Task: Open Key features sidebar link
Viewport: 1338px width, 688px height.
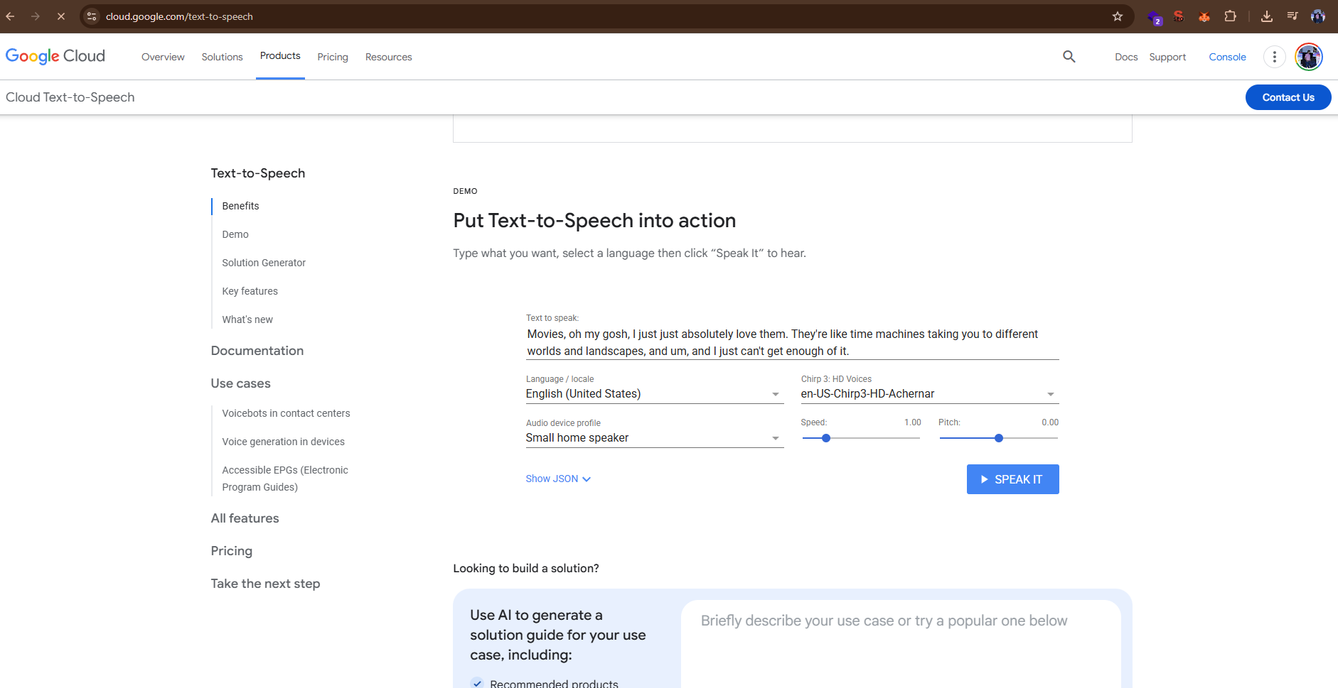Action: (250, 291)
